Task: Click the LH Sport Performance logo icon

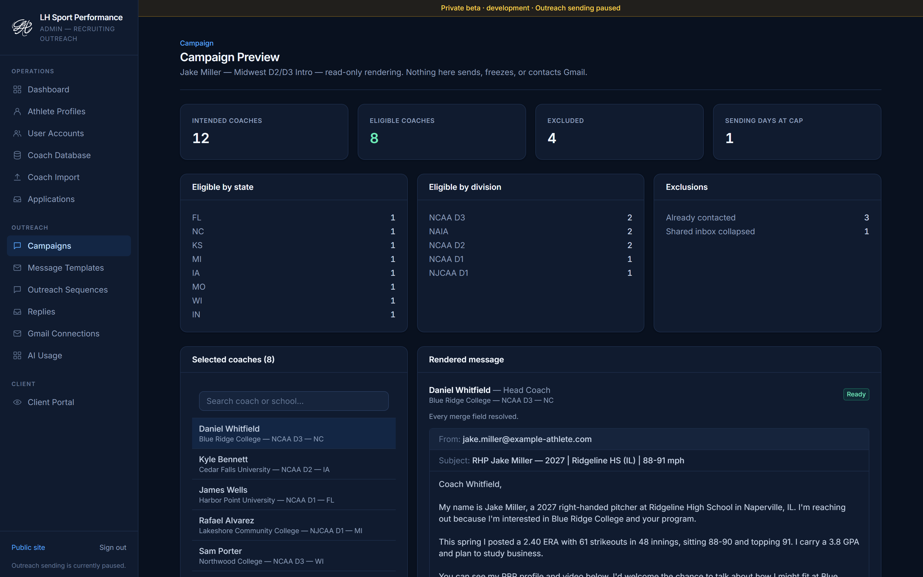Action: [22, 27]
